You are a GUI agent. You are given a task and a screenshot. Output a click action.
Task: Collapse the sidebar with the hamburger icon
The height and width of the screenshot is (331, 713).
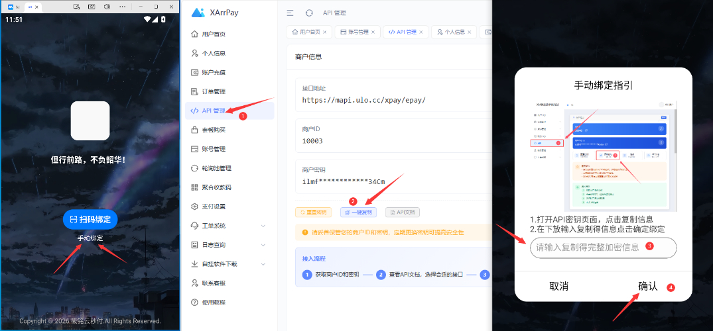(x=290, y=13)
